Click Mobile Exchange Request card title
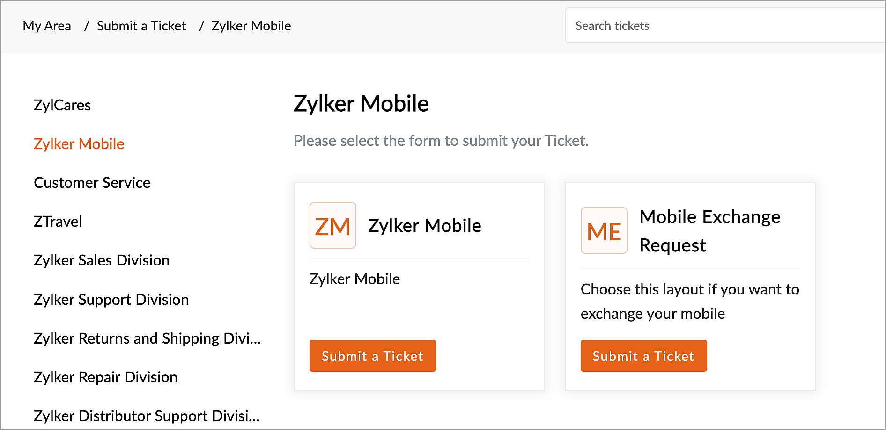The height and width of the screenshot is (430, 886). coord(709,231)
